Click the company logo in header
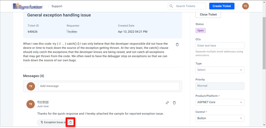This screenshot has width=266, height=128. click(29, 6)
